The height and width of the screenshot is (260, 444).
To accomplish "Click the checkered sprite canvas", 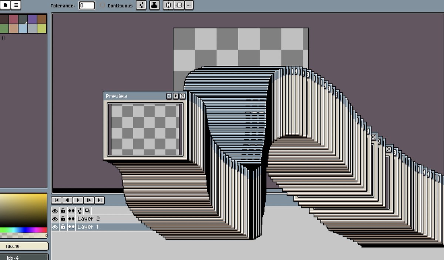I will [240, 48].
